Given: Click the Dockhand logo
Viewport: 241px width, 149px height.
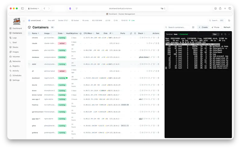Looking at the screenshot, I should (x=17, y=21).
